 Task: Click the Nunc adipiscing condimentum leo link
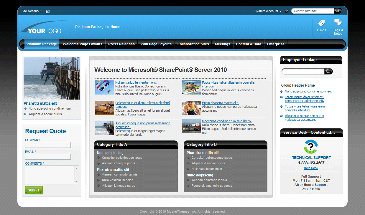[308, 91]
